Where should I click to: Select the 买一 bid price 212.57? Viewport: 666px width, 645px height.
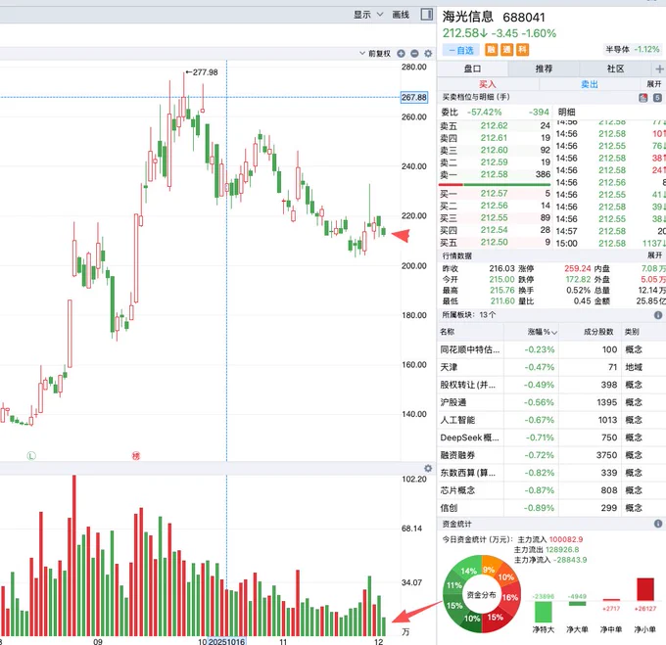coord(494,194)
